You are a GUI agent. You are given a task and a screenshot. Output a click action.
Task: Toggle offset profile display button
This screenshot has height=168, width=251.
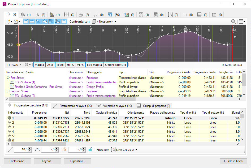pos(38,21)
